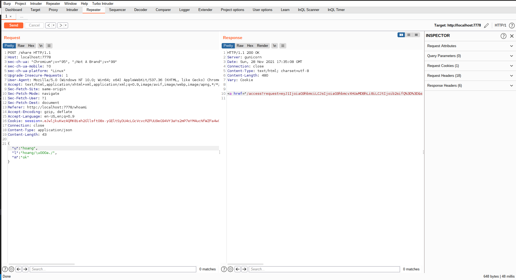Open the Request message editor menu

point(49,46)
